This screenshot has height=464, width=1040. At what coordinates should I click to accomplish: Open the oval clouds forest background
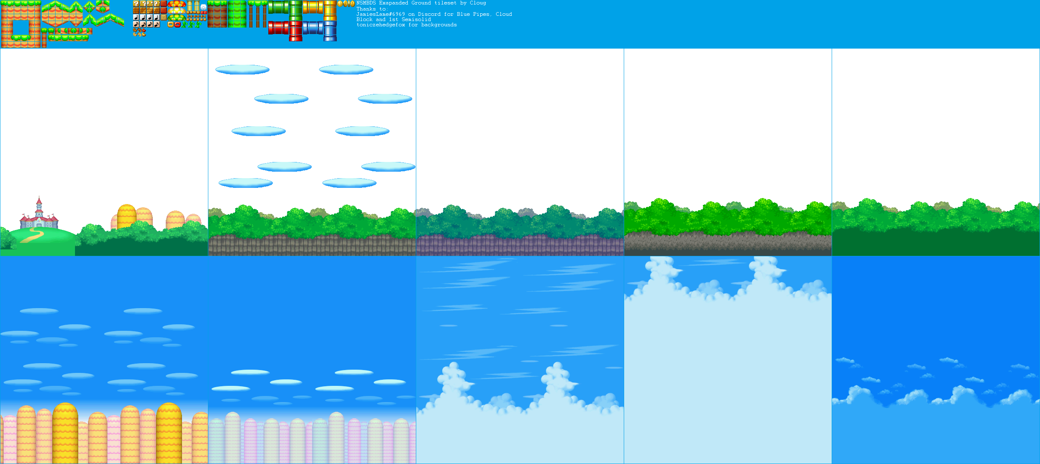(x=312, y=152)
